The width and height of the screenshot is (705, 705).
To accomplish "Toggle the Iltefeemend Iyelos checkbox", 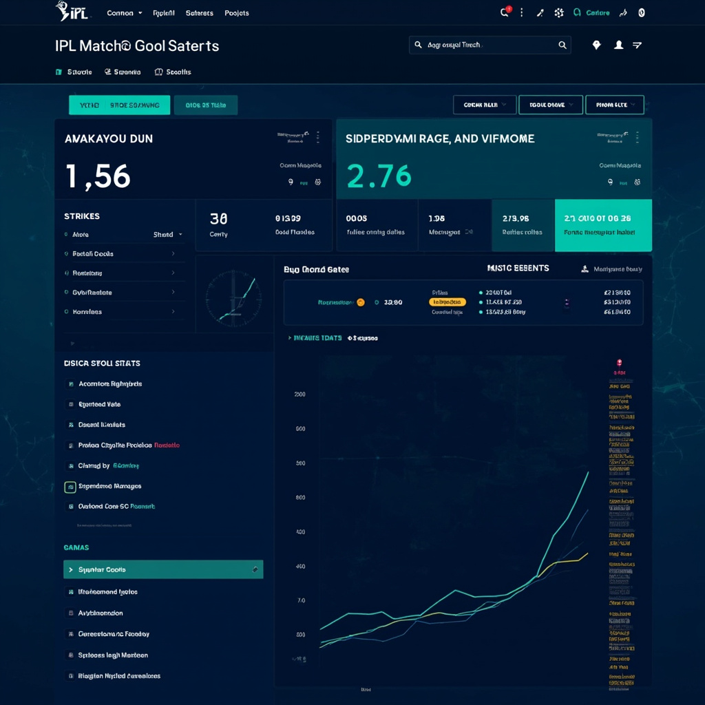I will point(71,591).
